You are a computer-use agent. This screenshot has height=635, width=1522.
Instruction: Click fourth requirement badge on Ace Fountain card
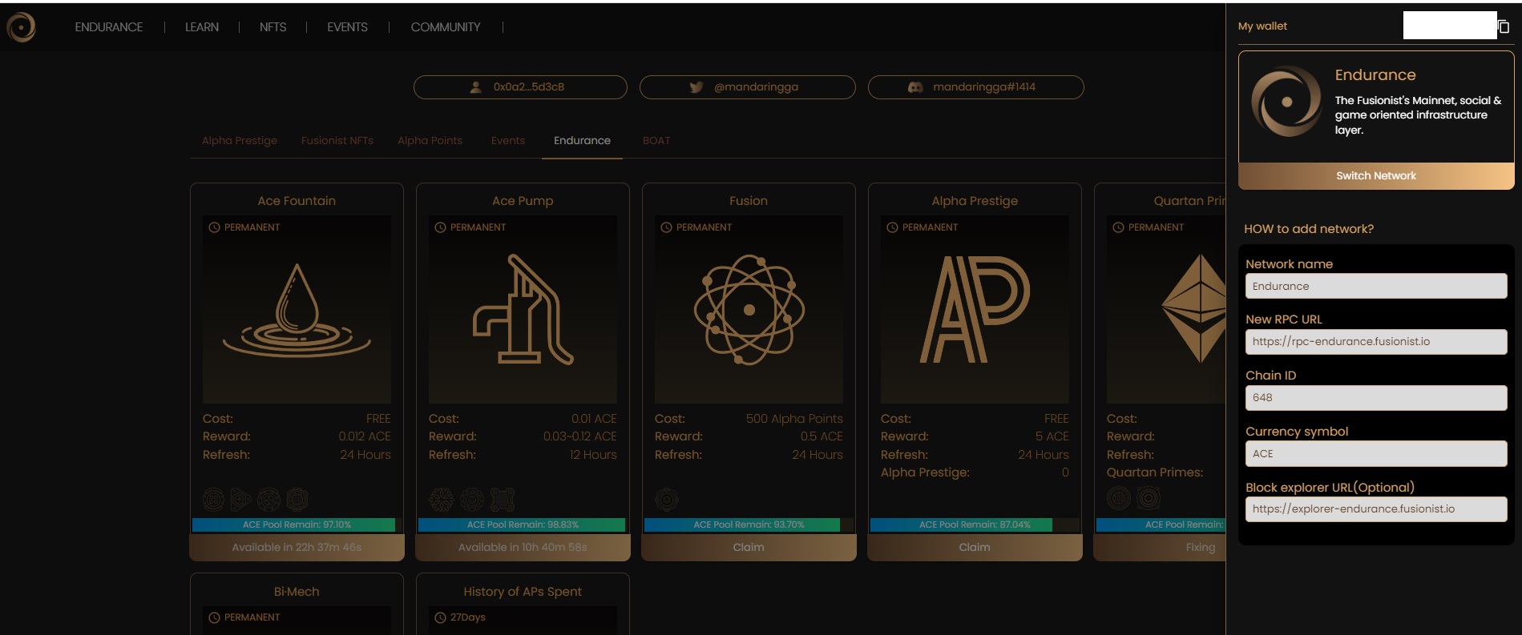tap(297, 500)
